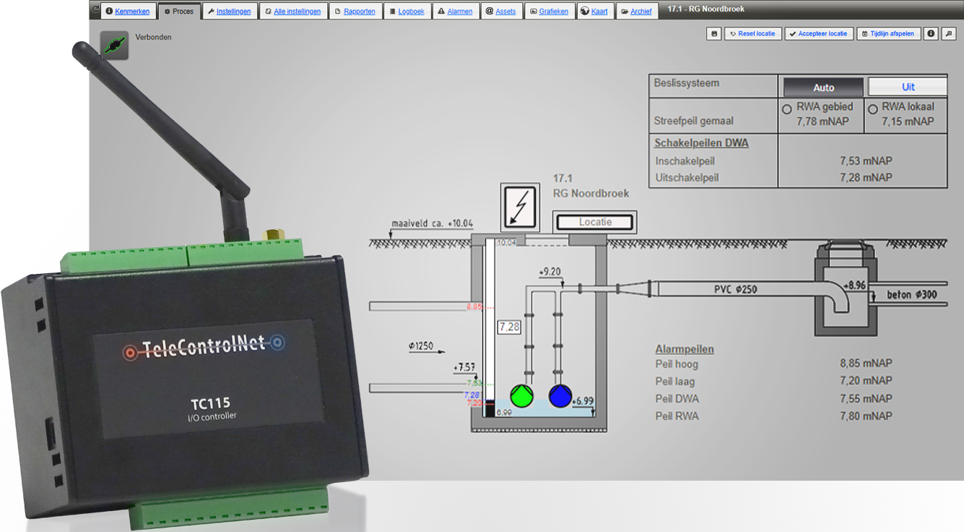Click the Alarmpeilen heading
The height and width of the screenshot is (532, 964).
pos(685,349)
